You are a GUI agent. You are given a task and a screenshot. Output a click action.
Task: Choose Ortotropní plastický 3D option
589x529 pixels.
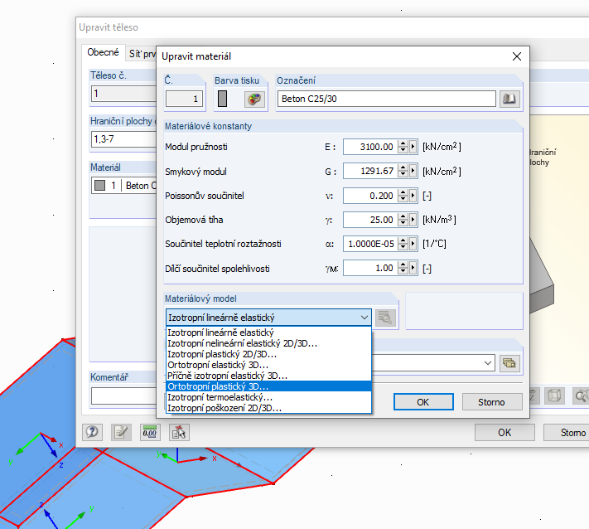click(x=268, y=386)
